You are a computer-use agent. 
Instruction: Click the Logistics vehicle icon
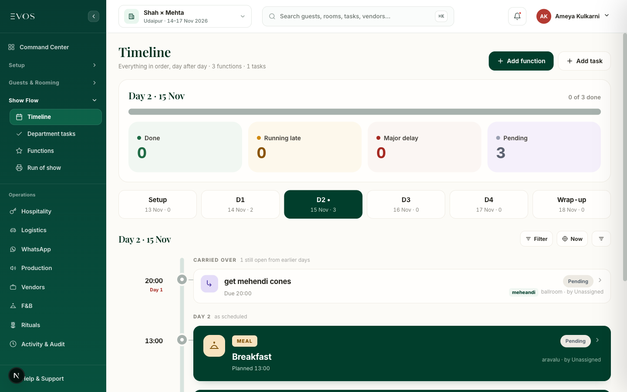13,230
